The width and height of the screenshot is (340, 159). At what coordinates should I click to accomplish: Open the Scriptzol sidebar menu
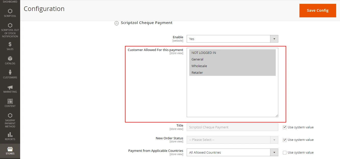point(10,13)
